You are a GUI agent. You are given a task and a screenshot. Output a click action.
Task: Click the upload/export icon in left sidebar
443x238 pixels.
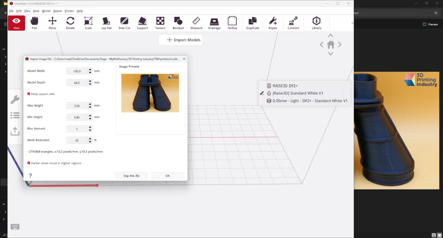tap(15, 131)
